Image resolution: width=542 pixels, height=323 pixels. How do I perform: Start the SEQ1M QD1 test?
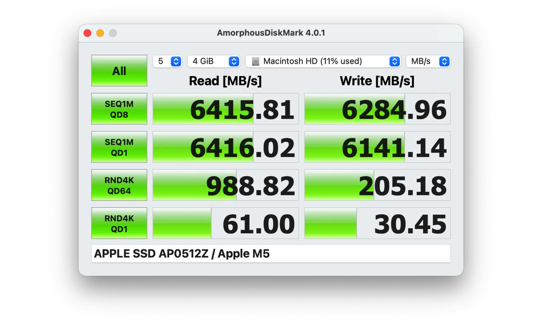[119, 147]
